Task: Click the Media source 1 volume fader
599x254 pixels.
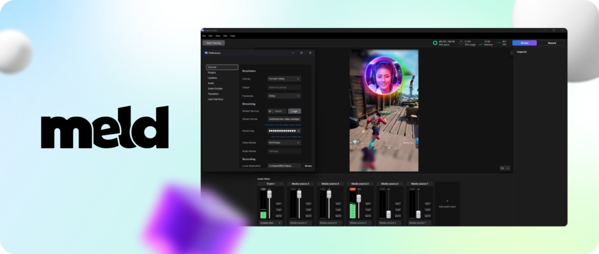Action: [x=418, y=214]
